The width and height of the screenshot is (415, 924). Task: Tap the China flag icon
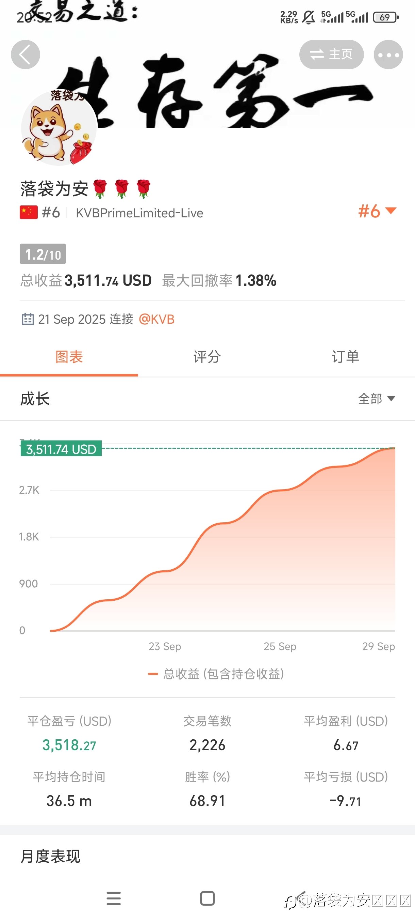tap(29, 212)
